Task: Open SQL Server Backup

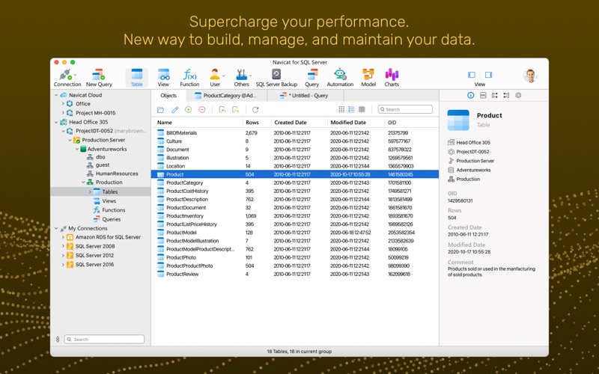Action: point(276,78)
